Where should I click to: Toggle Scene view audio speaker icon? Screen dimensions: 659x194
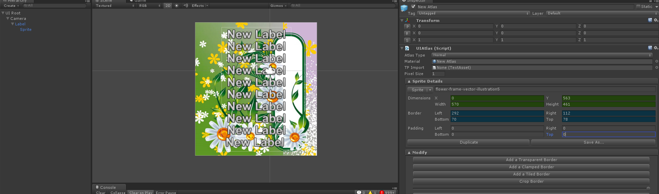pyautogui.click(x=186, y=6)
